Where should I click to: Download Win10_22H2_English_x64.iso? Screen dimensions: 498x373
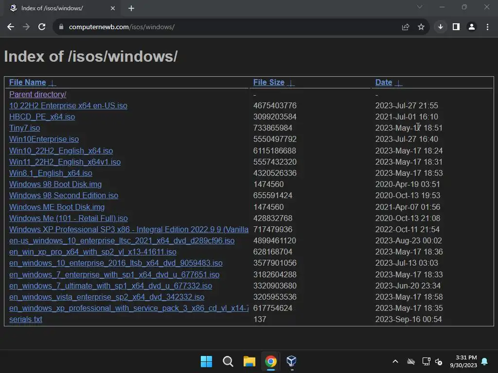pos(61,151)
